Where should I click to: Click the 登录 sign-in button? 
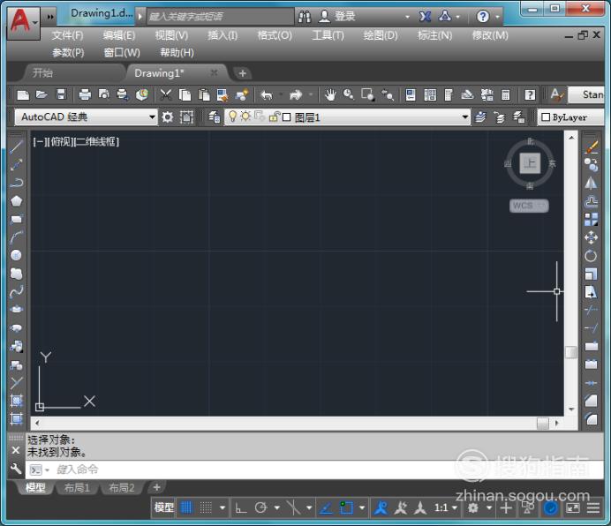pos(337,17)
